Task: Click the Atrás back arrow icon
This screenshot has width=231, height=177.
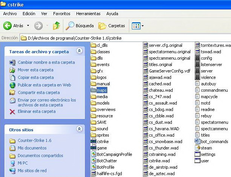Action: (x=8, y=26)
